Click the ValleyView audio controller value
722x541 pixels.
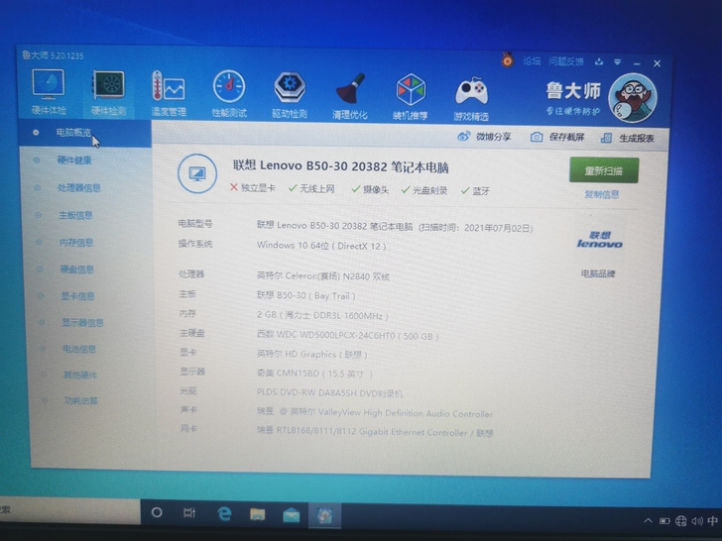pyautogui.click(x=375, y=413)
